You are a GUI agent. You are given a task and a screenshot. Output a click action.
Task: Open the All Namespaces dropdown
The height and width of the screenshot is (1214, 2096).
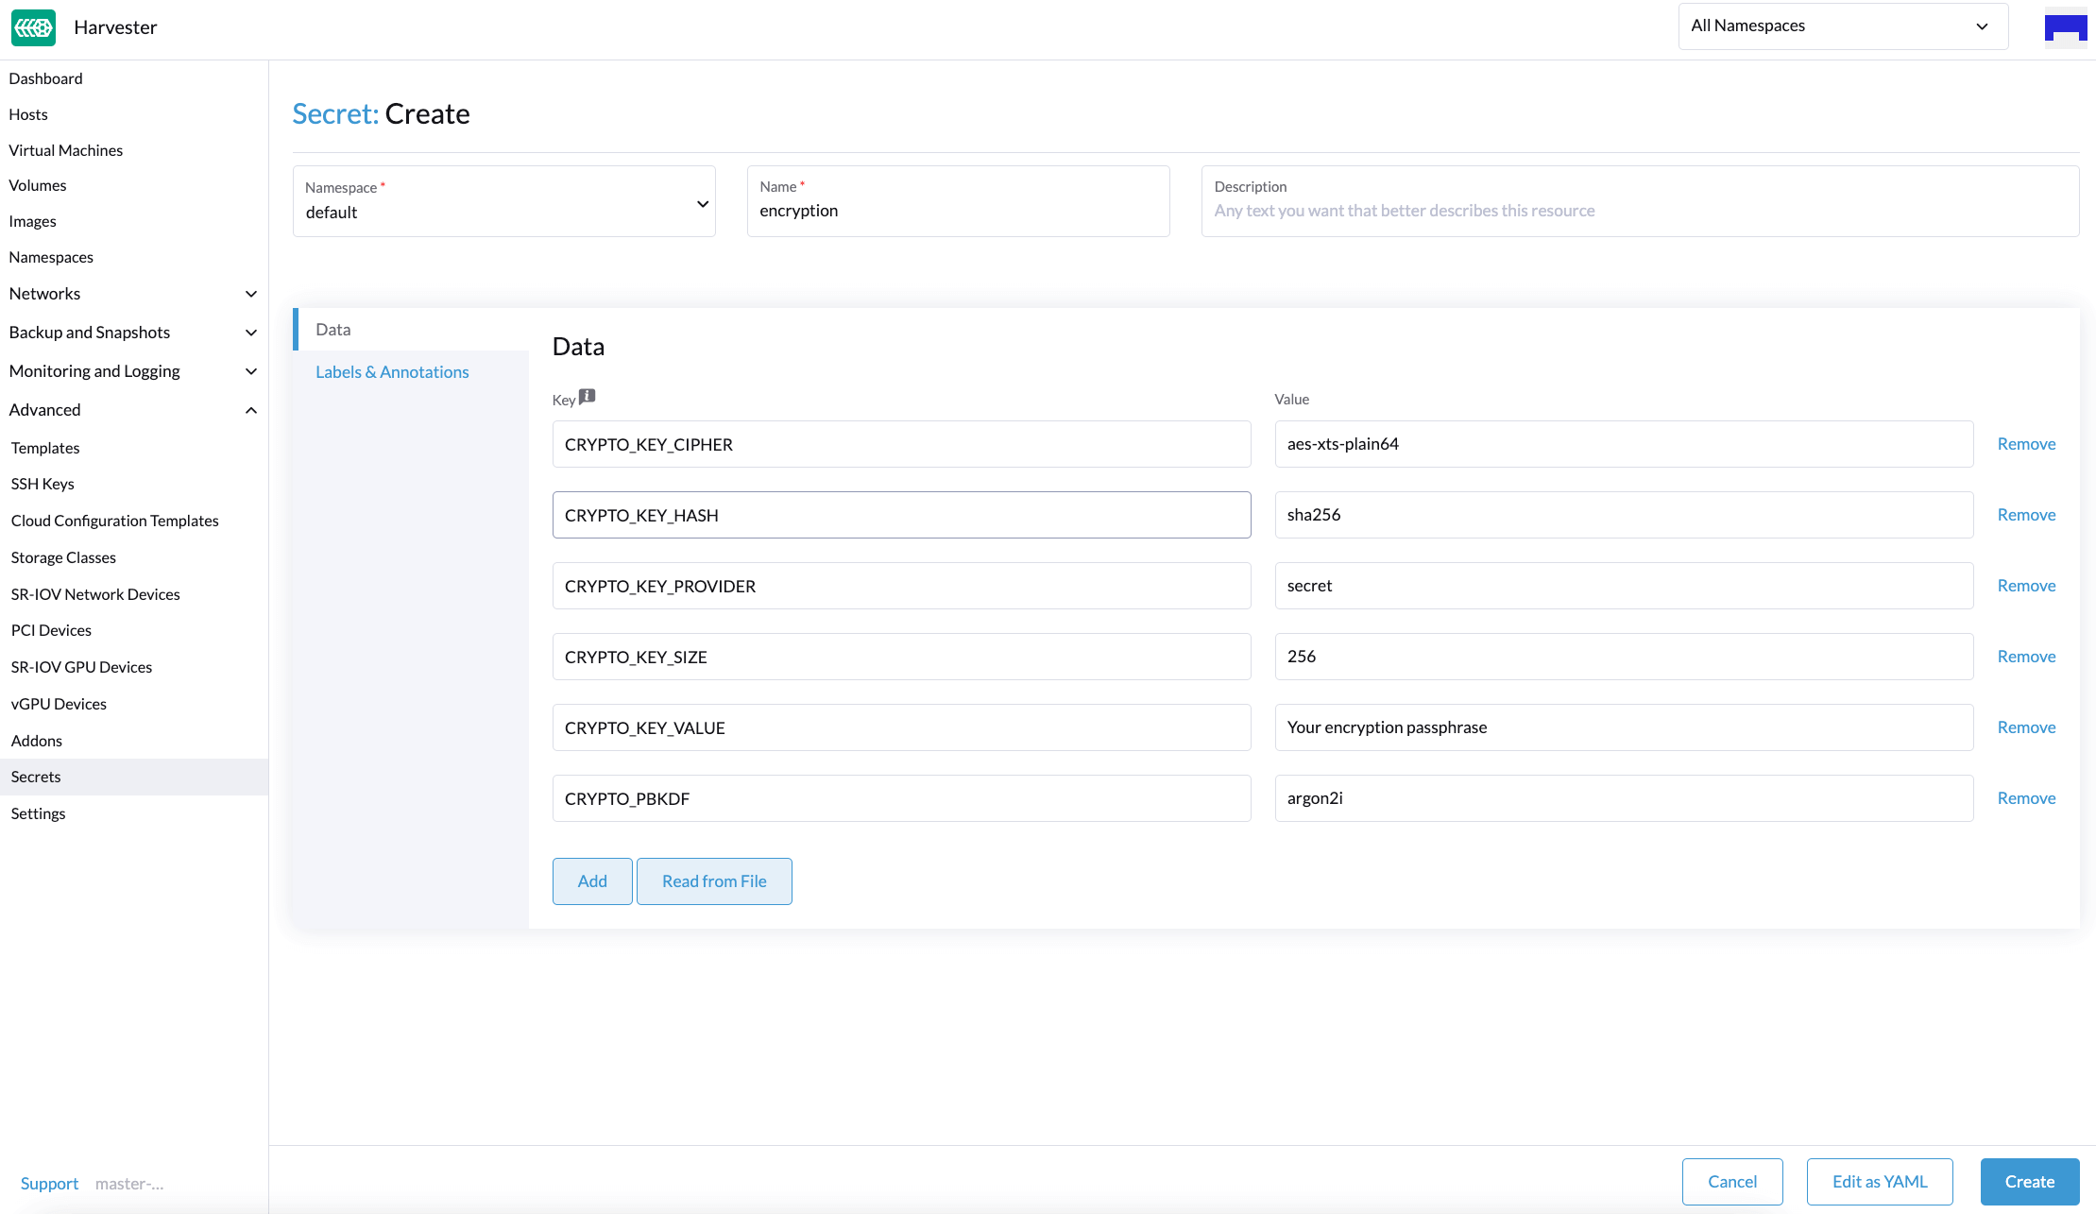[1841, 26]
